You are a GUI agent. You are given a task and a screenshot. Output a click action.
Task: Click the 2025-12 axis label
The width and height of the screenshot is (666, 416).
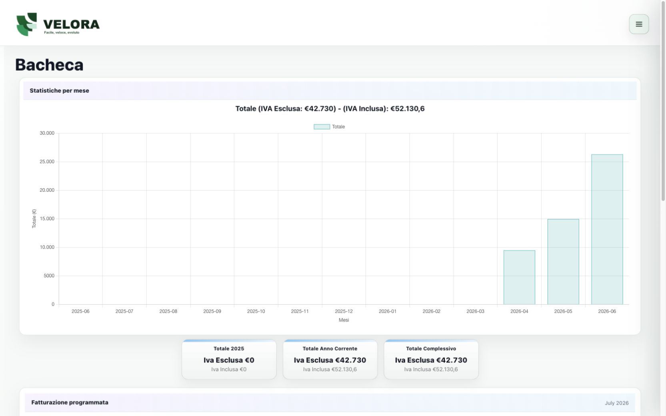(x=344, y=311)
